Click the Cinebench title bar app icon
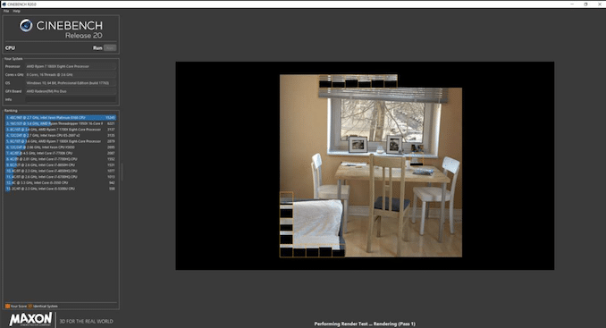The width and height of the screenshot is (606, 328). pyautogui.click(x=4, y=4)
